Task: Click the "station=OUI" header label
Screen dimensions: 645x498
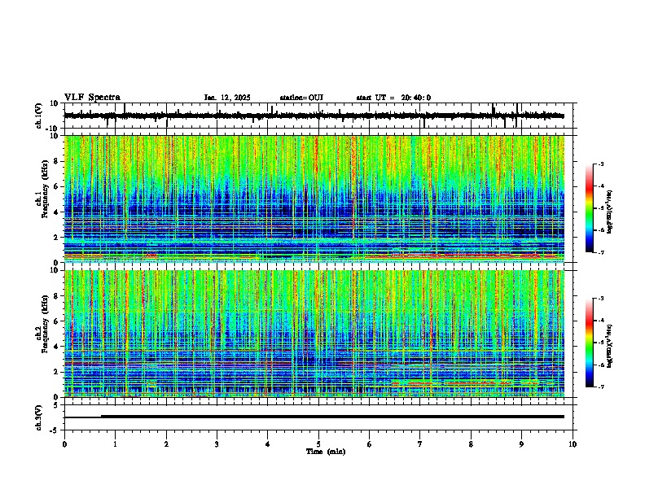Action: [x=301, y=98]
